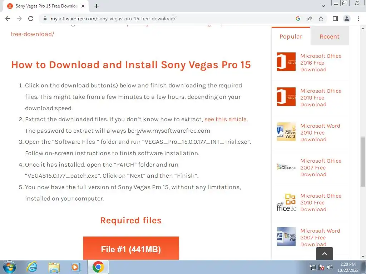
Task: Open the 'see this article' link
Action: pos(226,119)
